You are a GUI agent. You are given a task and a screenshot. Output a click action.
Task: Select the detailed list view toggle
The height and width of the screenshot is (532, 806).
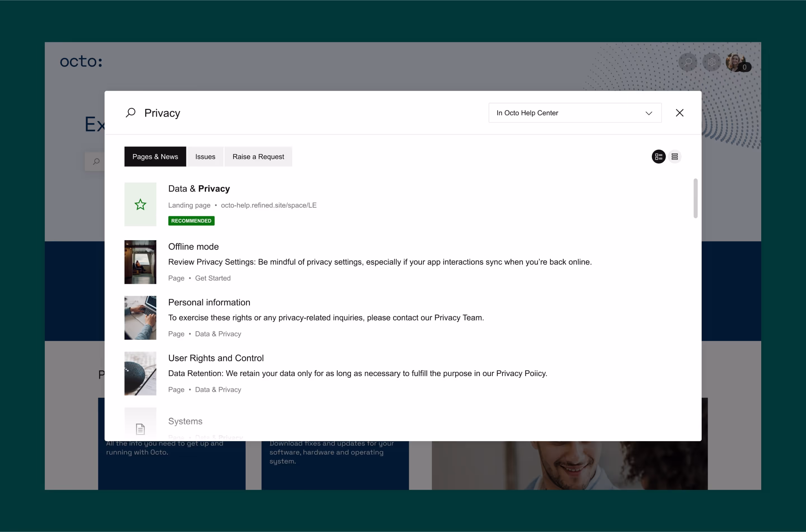(x=659, y=156)
